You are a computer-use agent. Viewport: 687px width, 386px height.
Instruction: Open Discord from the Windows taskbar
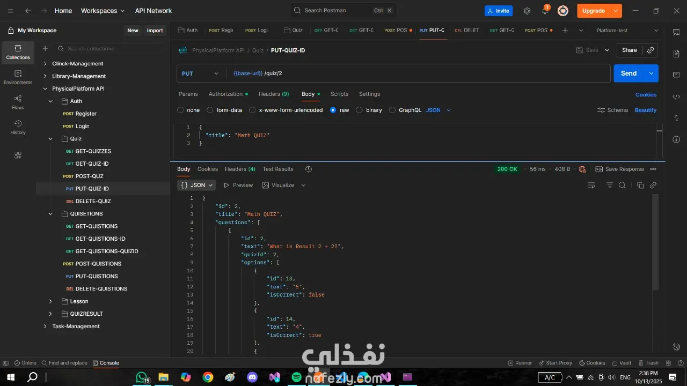pos(252,377)
